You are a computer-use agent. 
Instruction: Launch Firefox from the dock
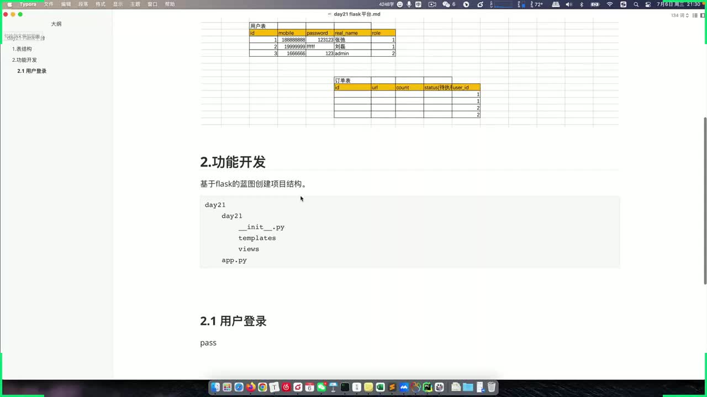251,387
